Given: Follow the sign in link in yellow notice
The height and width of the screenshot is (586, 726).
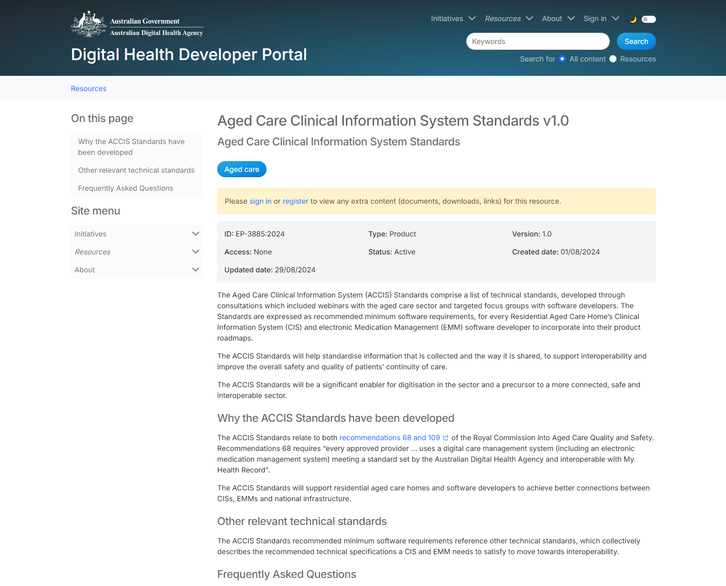Looking at the screenshot, I should click(x=260, y=201).
